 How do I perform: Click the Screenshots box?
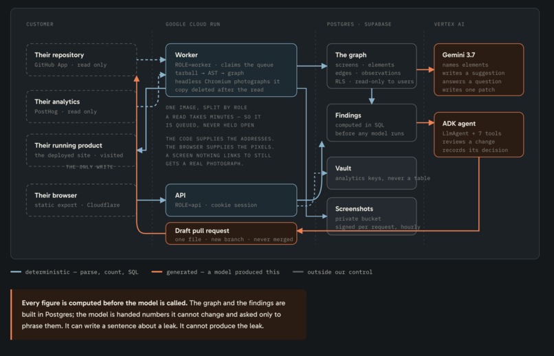372,216
